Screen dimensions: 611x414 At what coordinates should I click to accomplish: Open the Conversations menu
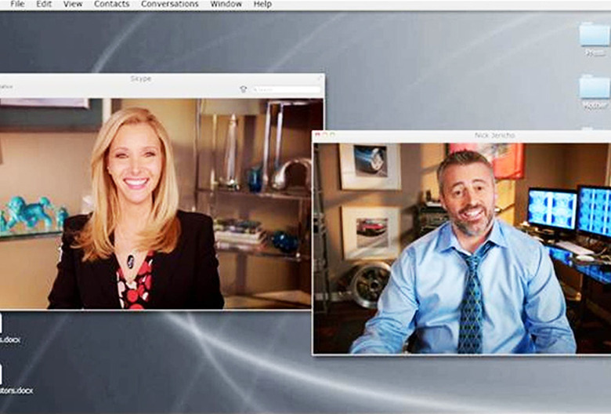[169, 5]
